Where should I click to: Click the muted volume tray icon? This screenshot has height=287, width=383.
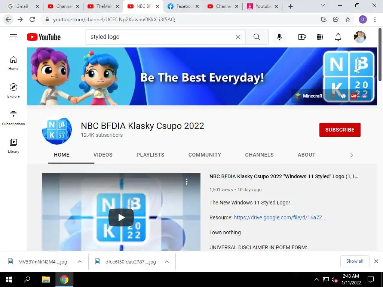pyautogui.click(x=334, y=280)
